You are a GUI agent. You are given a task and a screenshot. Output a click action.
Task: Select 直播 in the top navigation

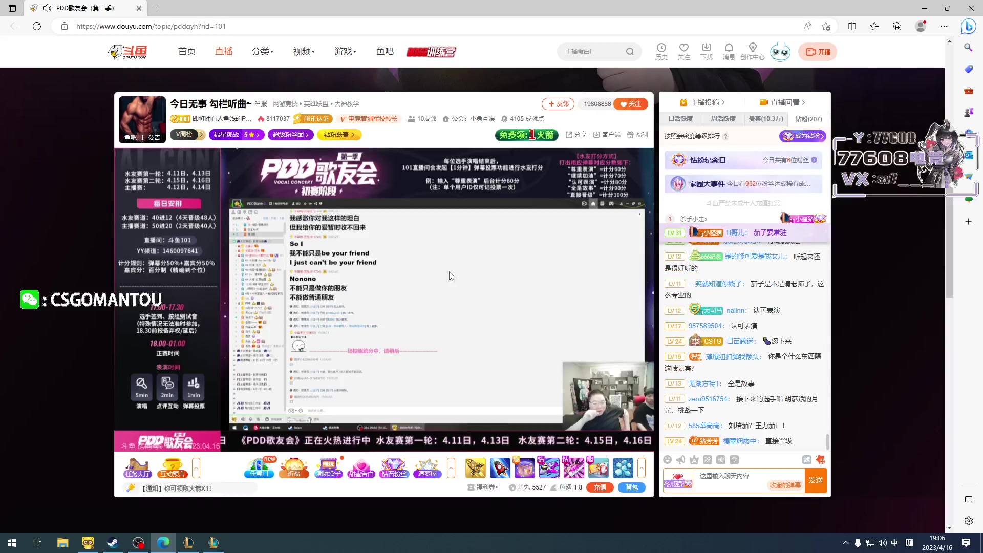(224, 51)
